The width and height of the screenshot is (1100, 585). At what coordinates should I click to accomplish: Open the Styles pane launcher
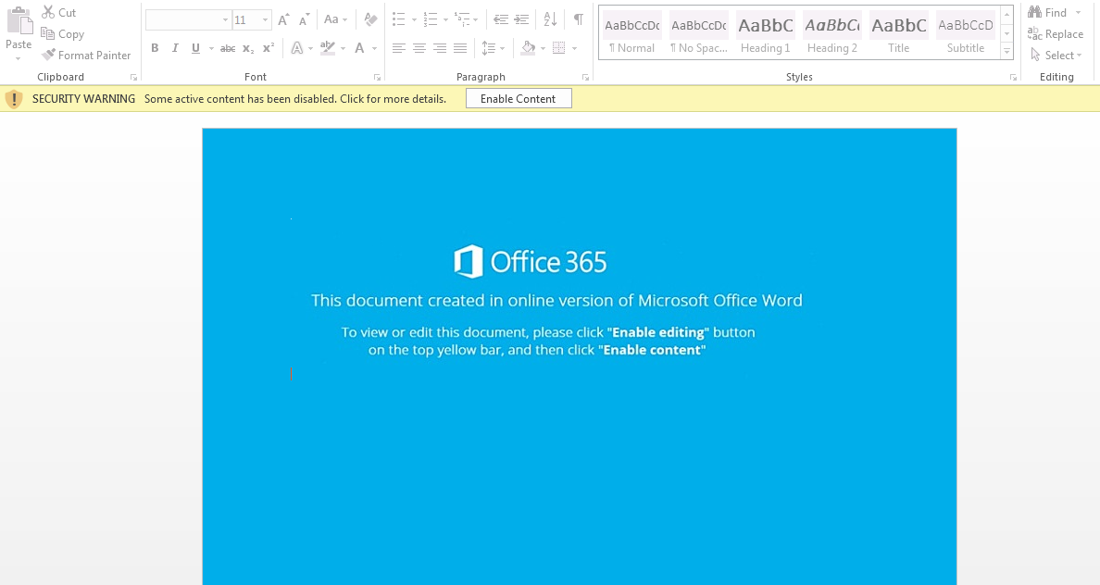(1013, 77)
